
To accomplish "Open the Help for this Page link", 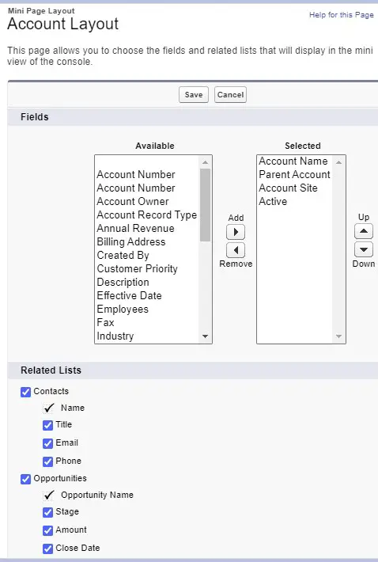I will [x=341, y=15].
